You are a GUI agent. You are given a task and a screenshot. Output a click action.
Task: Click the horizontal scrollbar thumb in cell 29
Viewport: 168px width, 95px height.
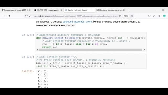[90, 50]
